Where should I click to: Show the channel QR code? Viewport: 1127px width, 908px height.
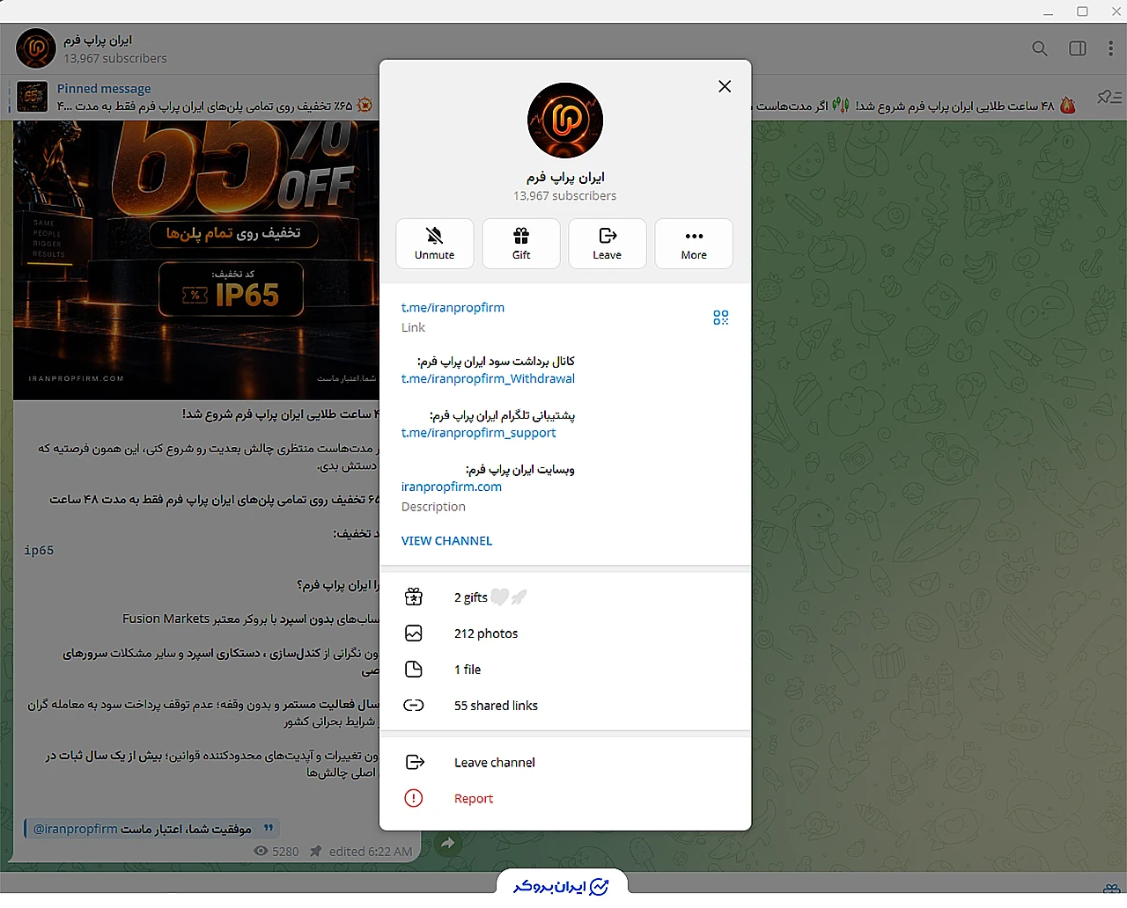click(721, 318)
